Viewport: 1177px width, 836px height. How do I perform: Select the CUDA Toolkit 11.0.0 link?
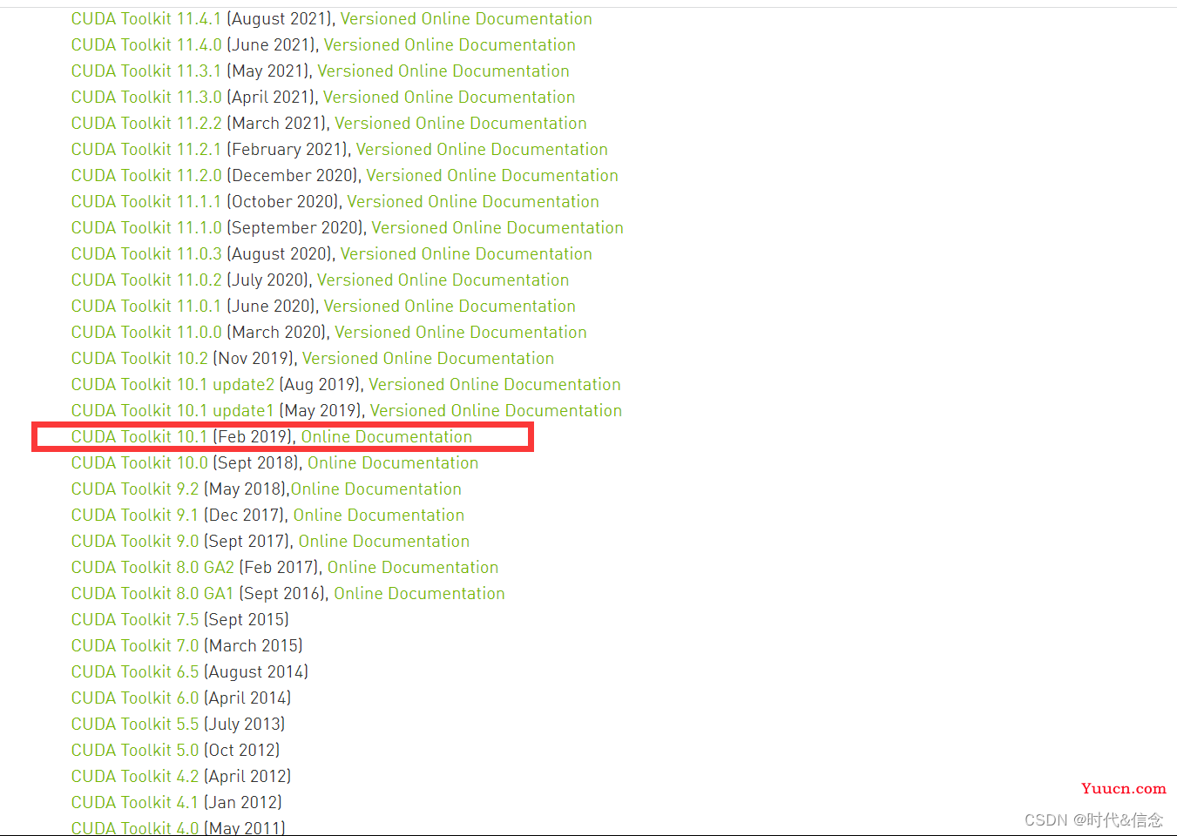pos(146,332)
